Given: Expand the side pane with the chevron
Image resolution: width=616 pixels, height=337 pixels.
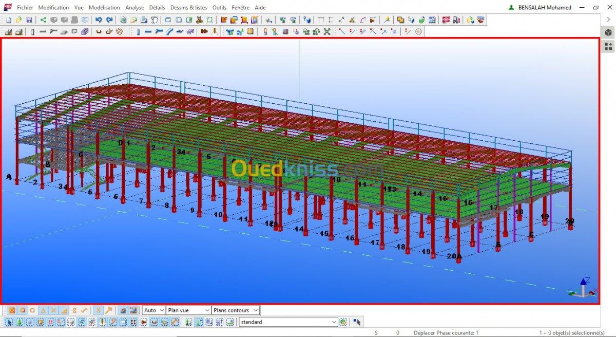Looking at the screenshot, I should [x=608, y=20].
